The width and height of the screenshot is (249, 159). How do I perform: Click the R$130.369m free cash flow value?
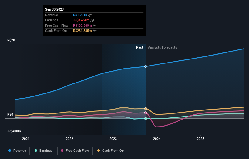(x=82, y=25)
